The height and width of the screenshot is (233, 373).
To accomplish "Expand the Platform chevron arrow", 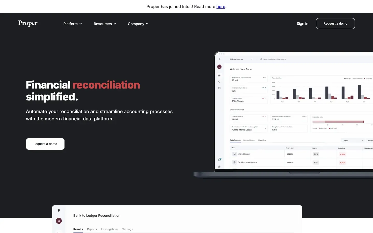I will pyautogui.click(x=81, y=24).
